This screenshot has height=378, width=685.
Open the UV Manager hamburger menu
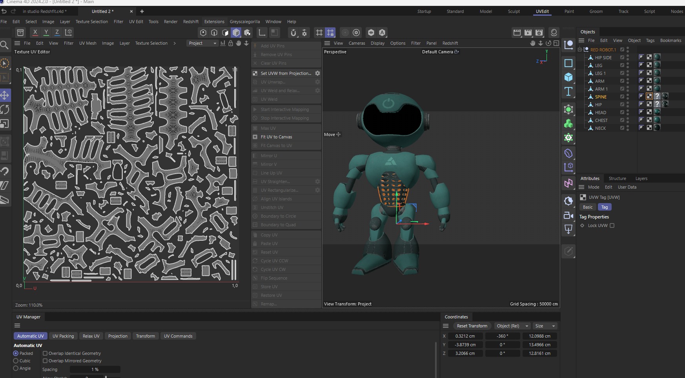(x=17, y=325)
